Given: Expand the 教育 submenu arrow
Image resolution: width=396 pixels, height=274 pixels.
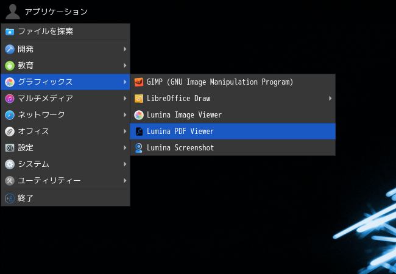Looking at the screenshot, I should 125,66.
